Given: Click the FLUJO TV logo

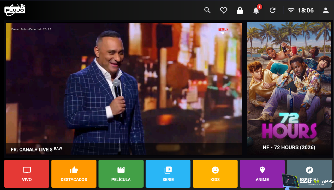Looking at the screenshot, I should tap(15, 10).
